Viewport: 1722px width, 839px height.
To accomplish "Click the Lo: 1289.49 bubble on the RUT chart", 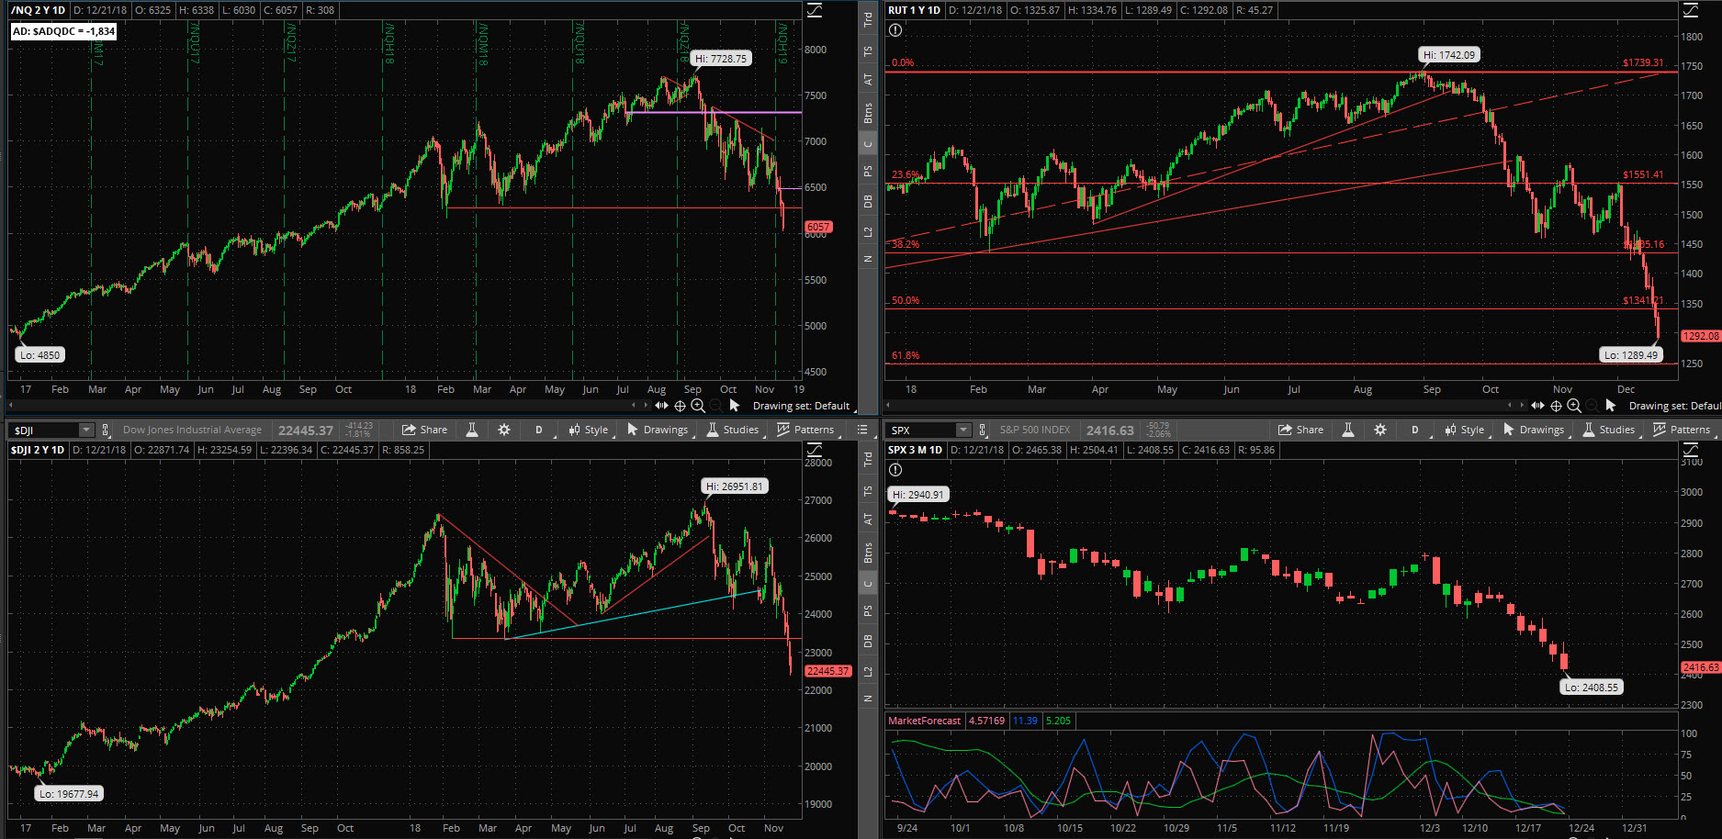I will tap(1631, 355).
